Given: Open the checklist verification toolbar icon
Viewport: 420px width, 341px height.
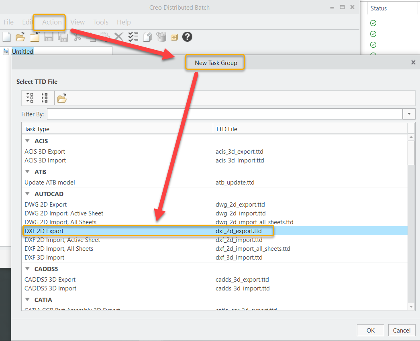Looking at the screenshot, I should click(x=133, y=37).
